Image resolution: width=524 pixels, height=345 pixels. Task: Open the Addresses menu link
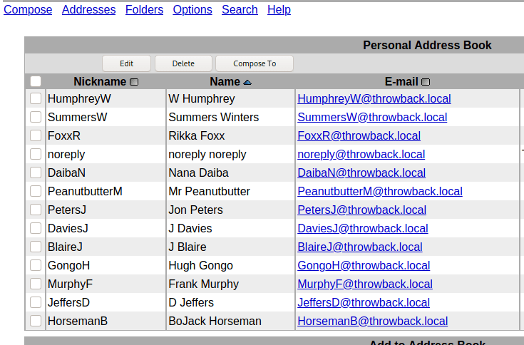click(x=88, y=9)
